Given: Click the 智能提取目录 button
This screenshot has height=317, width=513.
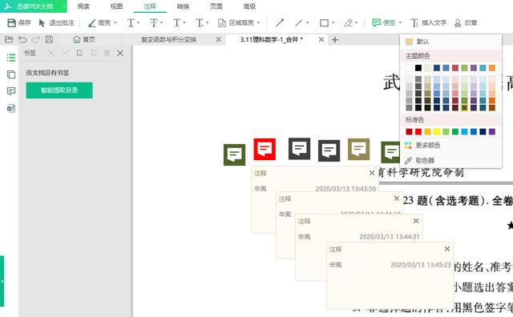Looking at the screenshot, I should click(59, 90).
